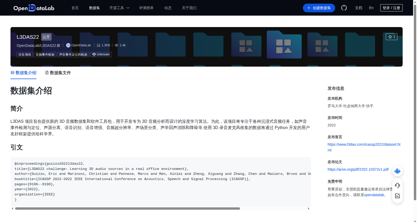Click the opendatalab contact link
Screen dimensions: 417x224
[x=374, y=195]
